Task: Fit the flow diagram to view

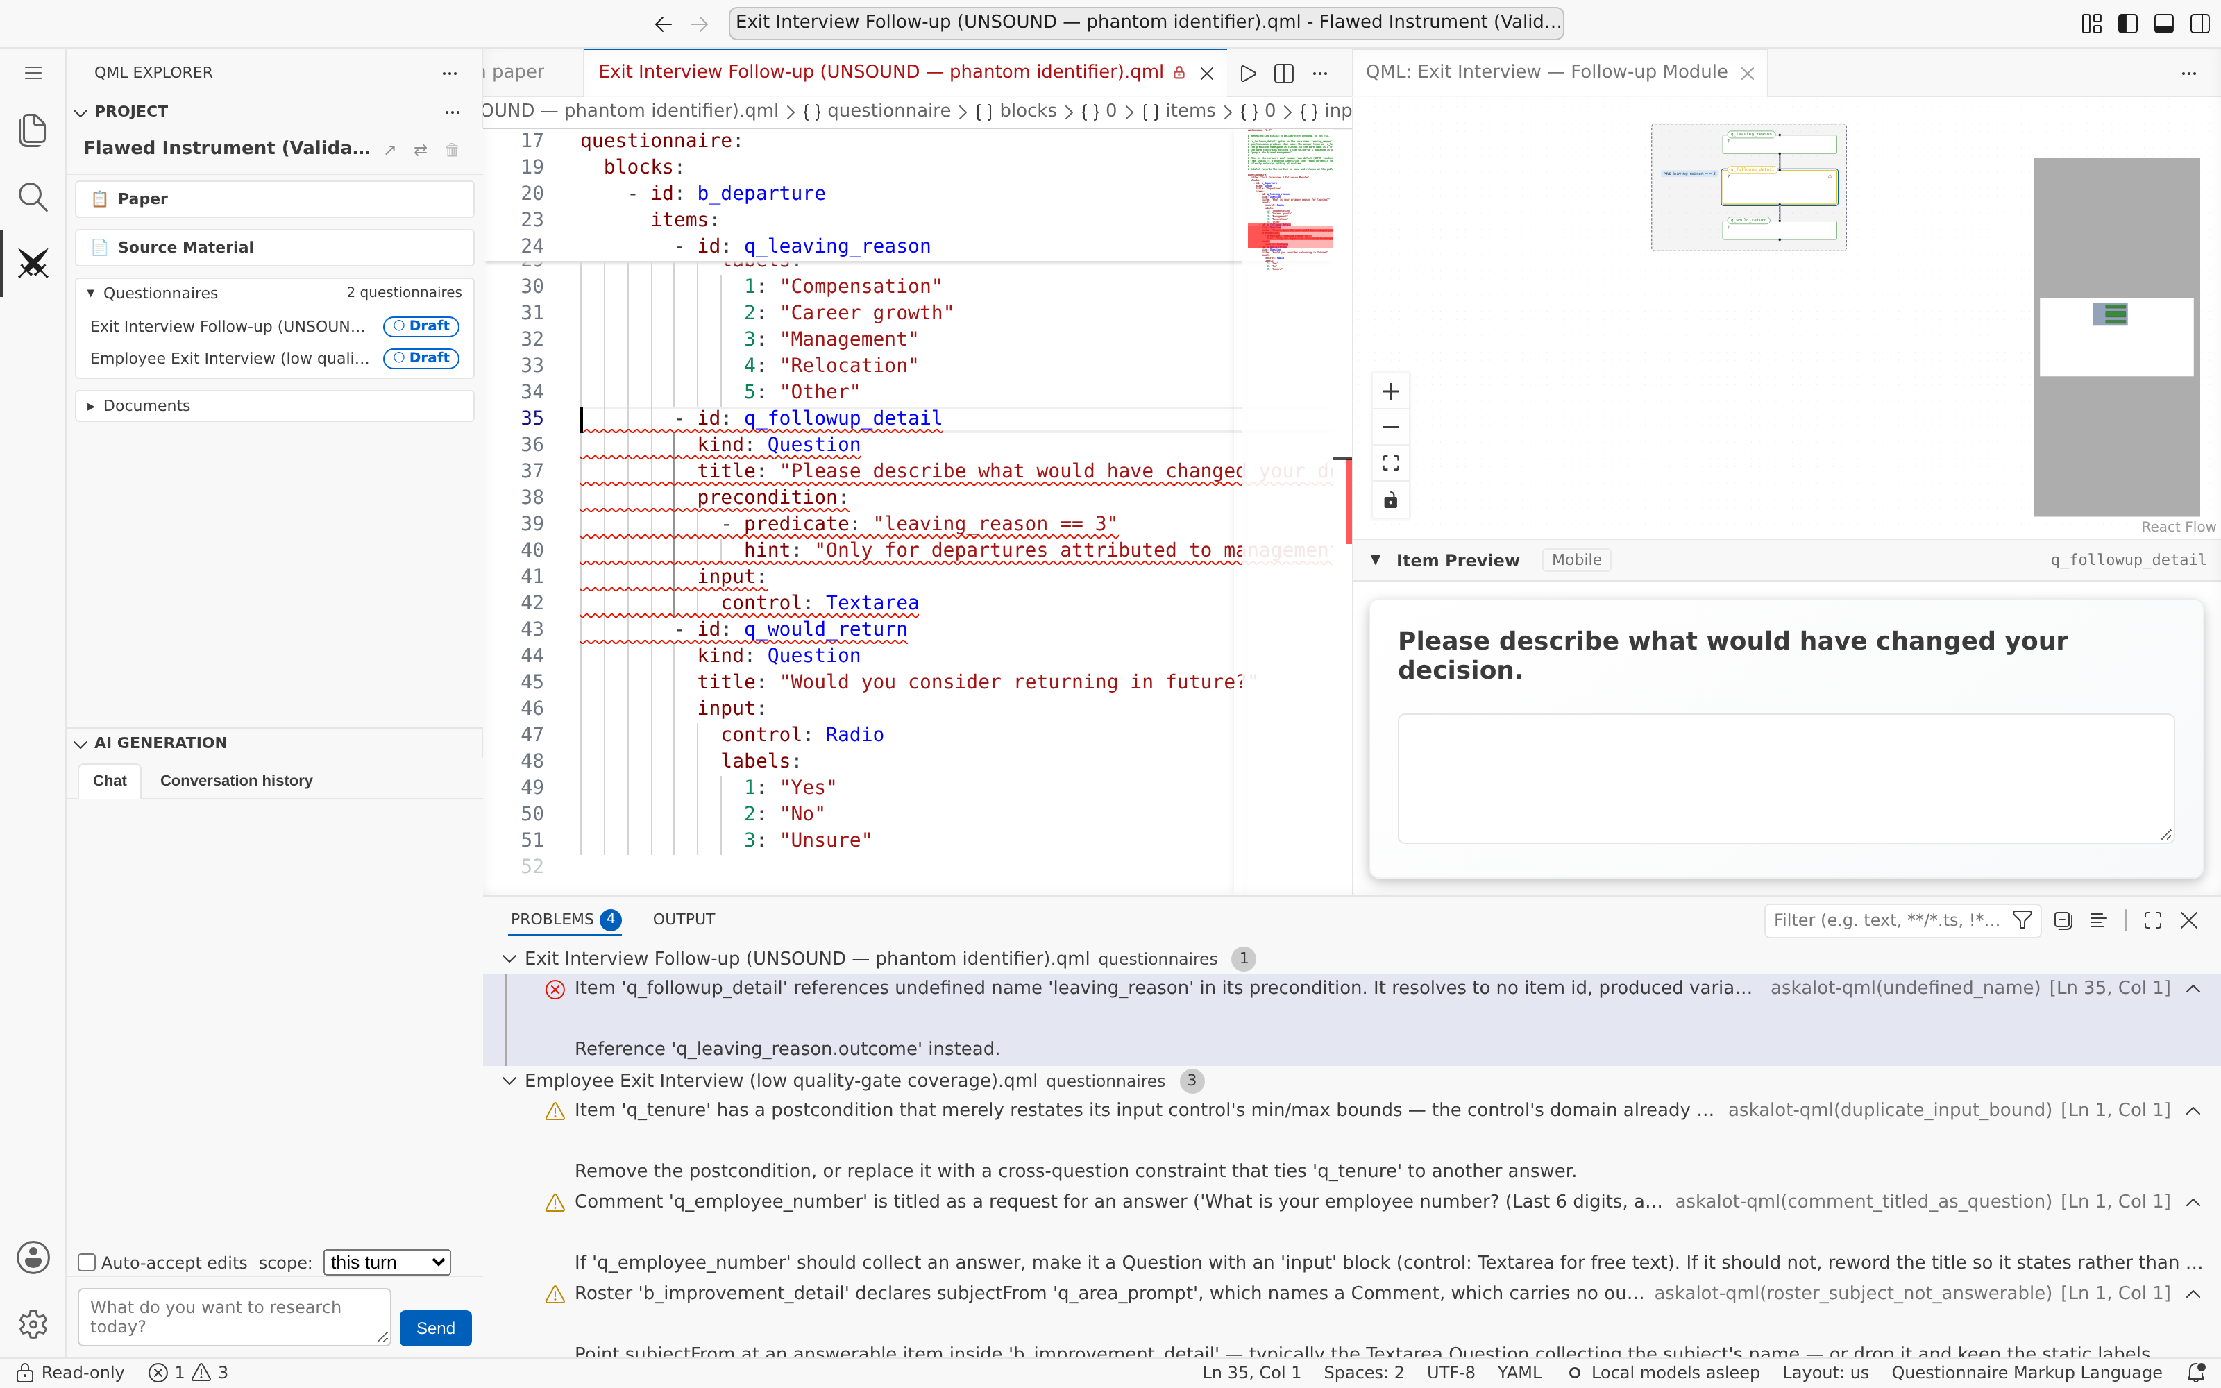Action: click(1390, 464)
